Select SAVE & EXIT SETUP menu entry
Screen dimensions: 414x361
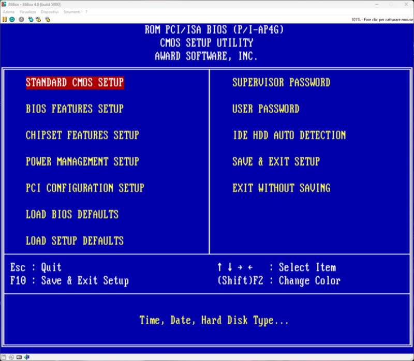[276, 161]
